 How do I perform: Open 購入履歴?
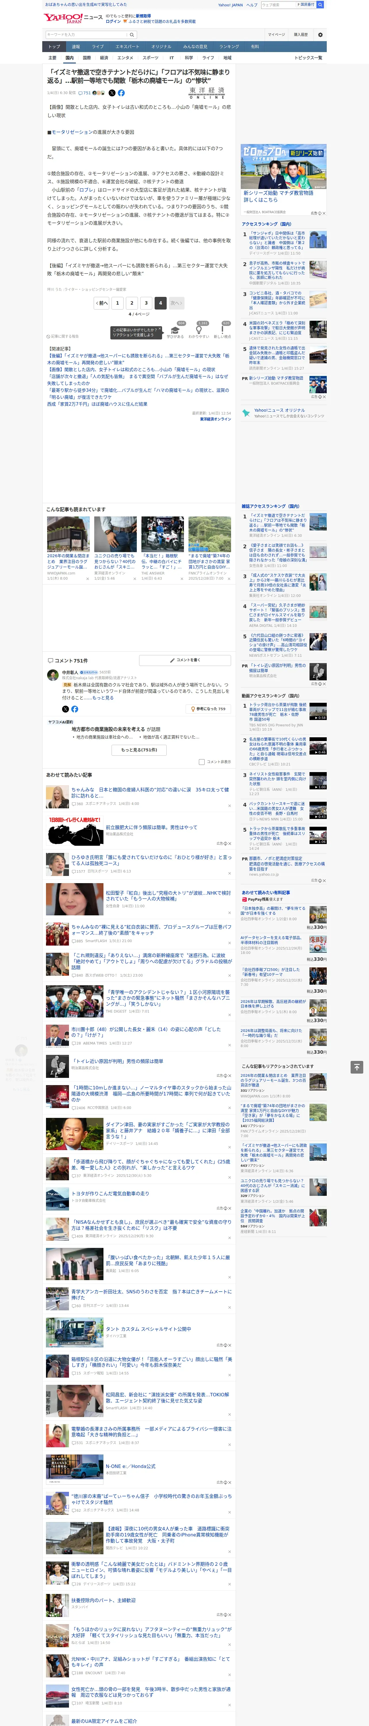click(x=301, y=34)
